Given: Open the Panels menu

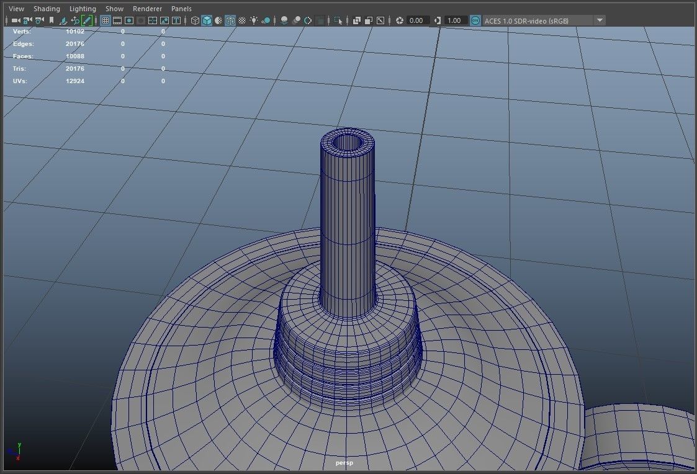Looking at the screenshot, I should pos(181,9).
